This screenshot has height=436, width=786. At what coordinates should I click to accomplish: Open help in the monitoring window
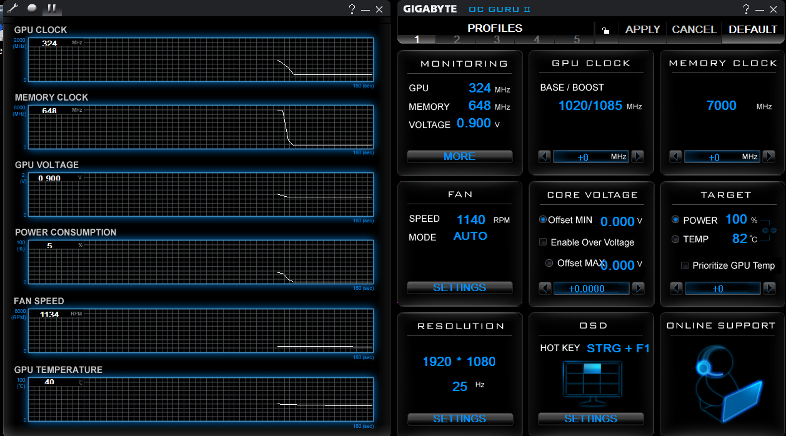[352, 9]
